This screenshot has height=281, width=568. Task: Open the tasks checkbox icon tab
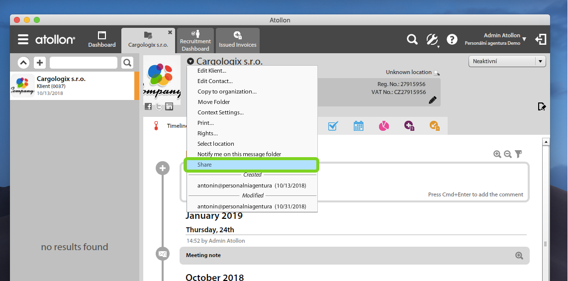(333, 126)
